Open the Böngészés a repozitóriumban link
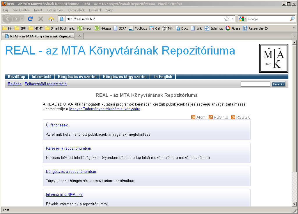This screenshot has height=214, width=298. point(71,172)
